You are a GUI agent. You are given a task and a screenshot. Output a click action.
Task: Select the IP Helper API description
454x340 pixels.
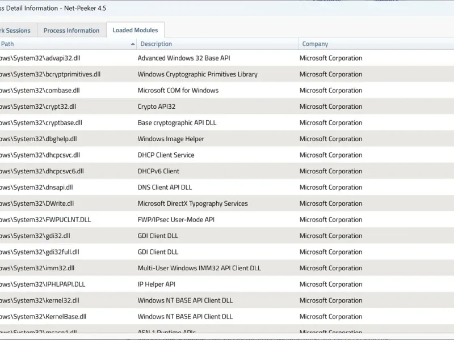(157, 285)
